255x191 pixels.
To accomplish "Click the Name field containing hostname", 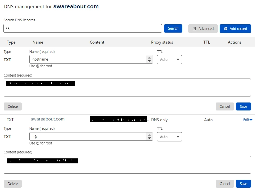I will 91,59.
